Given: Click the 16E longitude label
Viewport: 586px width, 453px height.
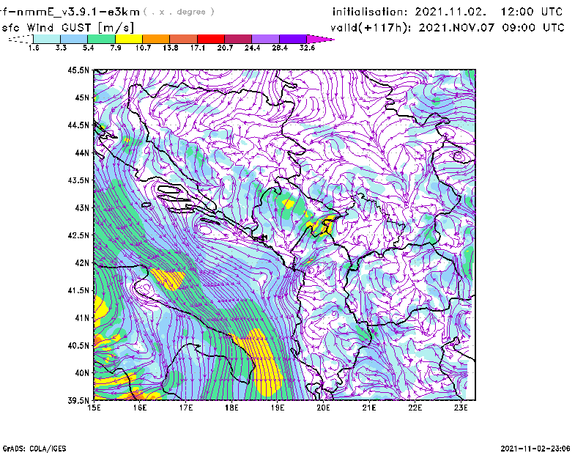Looking at the screenshot, I should pos(140,408).
